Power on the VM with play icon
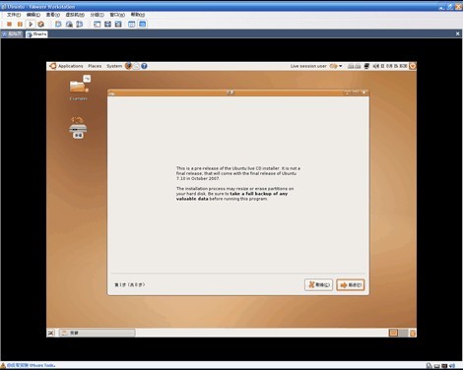The width and height of the screenshot is (463, 370). 31,24
